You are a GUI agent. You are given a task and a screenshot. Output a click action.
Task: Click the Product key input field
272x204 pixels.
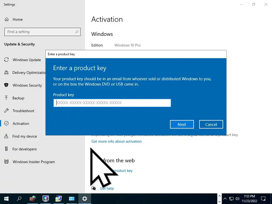pos(112,103)
